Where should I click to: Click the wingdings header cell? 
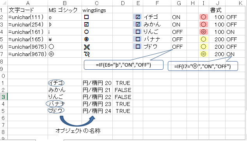(x=97, y=10)
